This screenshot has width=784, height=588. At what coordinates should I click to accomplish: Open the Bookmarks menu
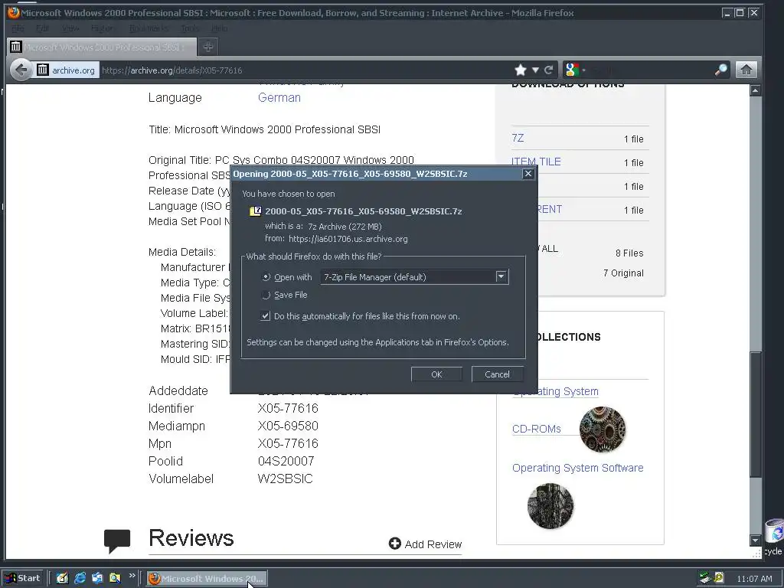[149, 28]
